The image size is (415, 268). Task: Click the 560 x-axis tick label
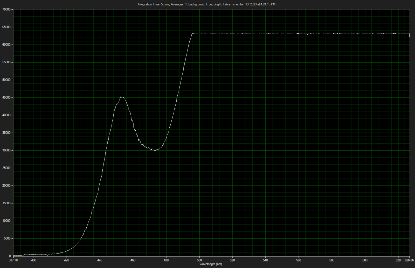point(299,260)
